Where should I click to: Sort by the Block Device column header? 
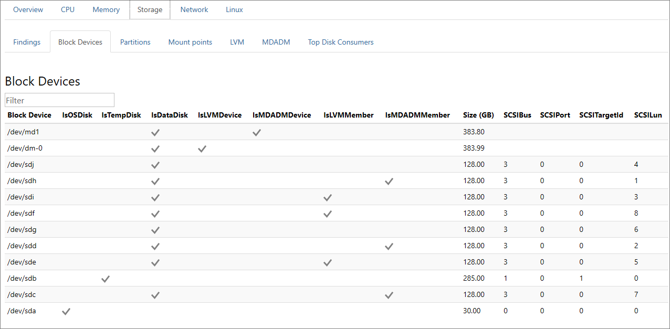(29, 115)
